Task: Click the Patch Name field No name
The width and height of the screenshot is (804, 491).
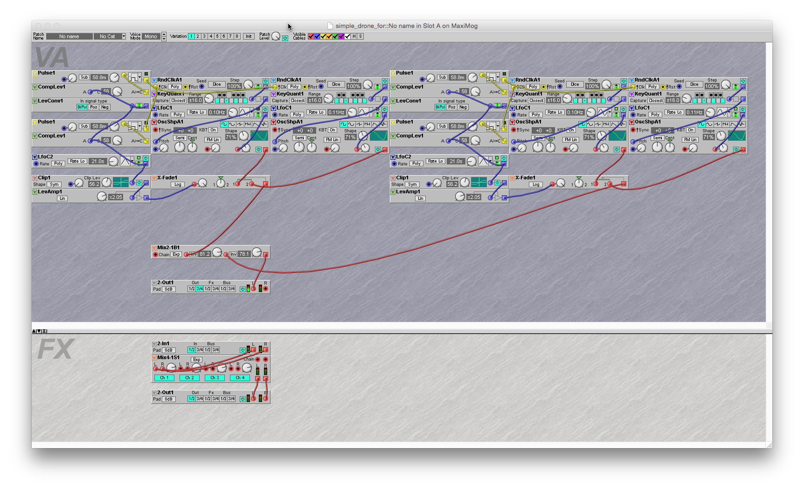Action: (x=69, y=36)
